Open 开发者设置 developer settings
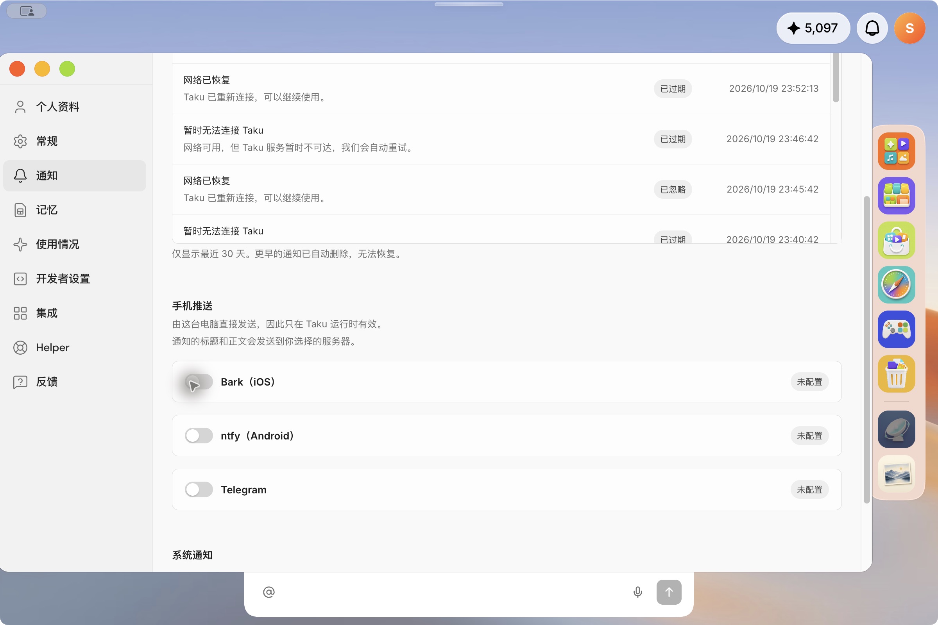Image resolution: width=938 pixels, height=625 pixels. pos(75,279)
